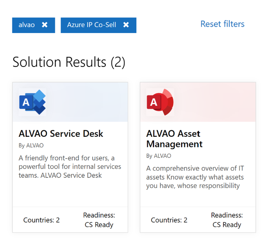268x243 pixels.
Task: Click the pink banner of Asset Management card
Action: pyautogui.click(x=215, y=102)
